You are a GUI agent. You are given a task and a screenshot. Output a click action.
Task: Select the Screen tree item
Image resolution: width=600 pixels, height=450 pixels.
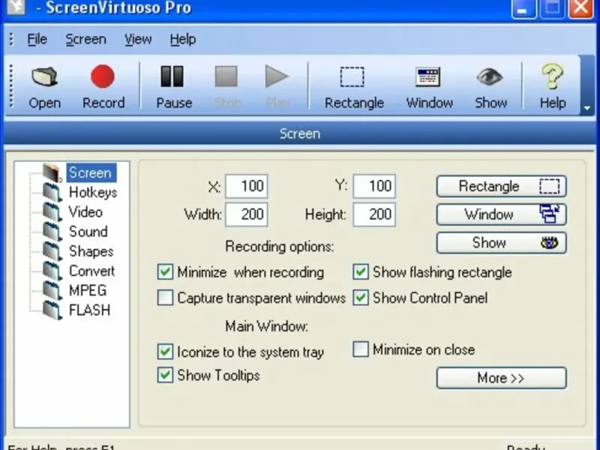click(x=91, y=172)
